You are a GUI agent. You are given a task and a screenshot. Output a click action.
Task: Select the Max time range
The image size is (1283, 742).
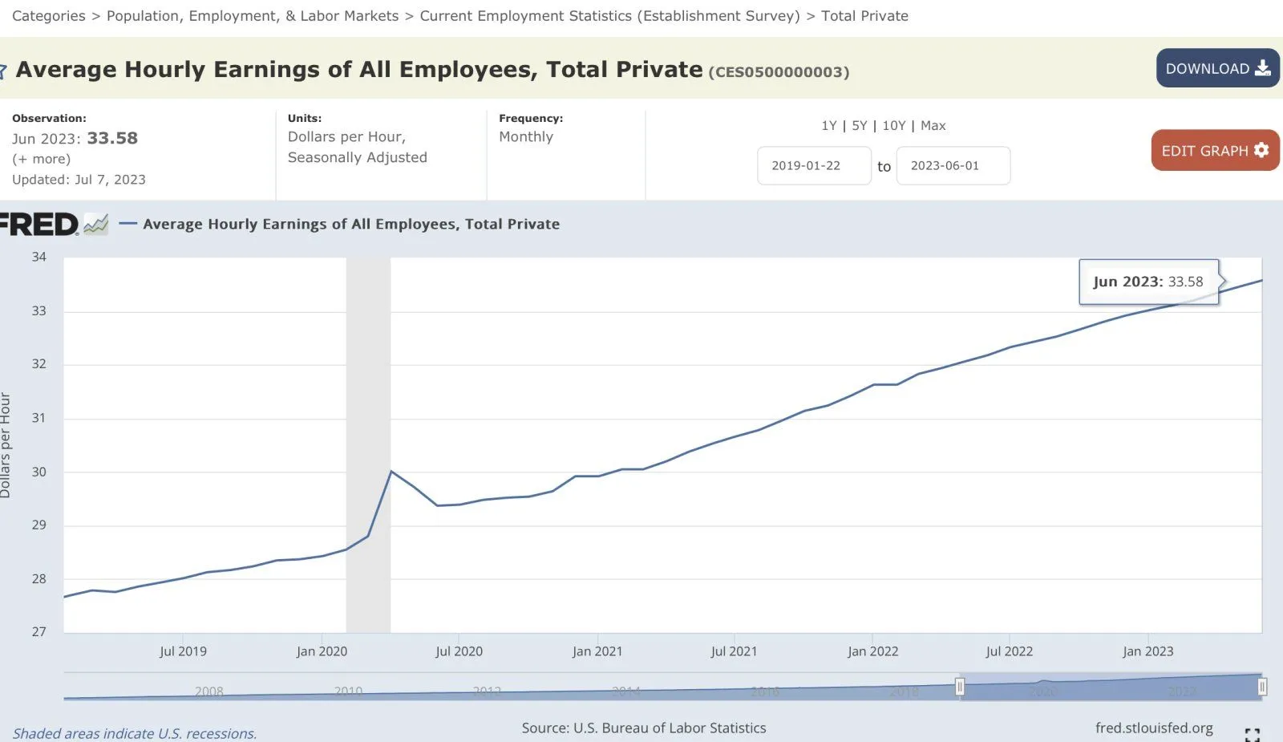933,126
